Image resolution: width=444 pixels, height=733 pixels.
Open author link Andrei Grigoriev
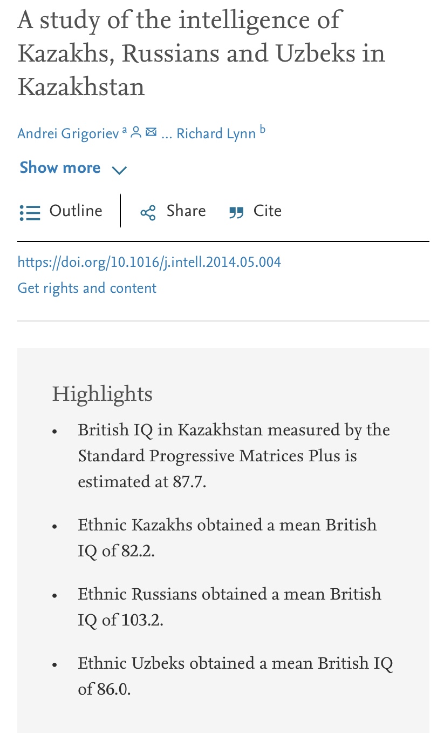coord(68,133)
